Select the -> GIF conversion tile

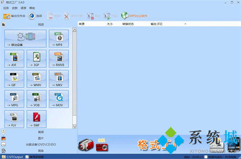14,79
